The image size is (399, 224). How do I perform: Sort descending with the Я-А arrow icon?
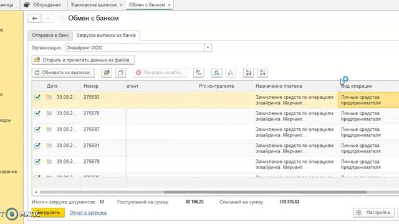(262, 73)
